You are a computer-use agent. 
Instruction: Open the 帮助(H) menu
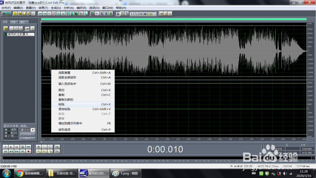coord(121,8)
